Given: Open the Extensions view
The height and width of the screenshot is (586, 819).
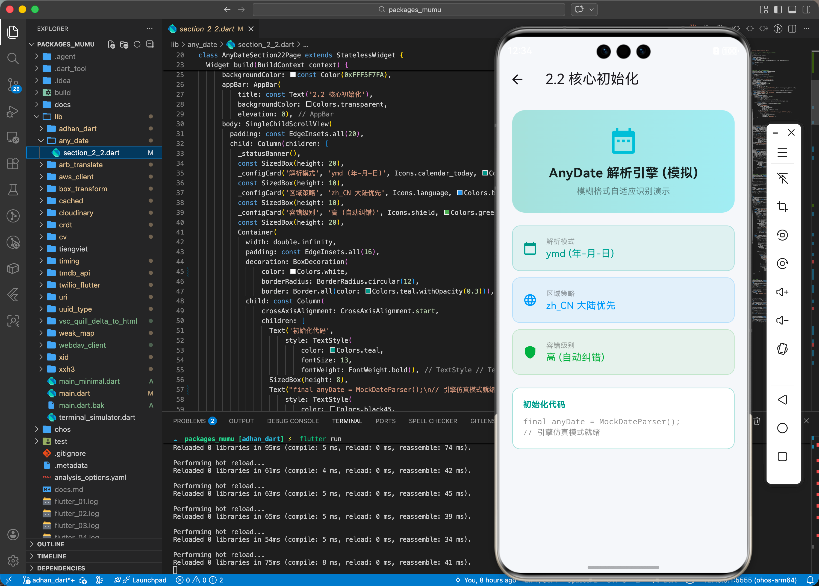Looking at the screenshot, I should coord(13,163).
